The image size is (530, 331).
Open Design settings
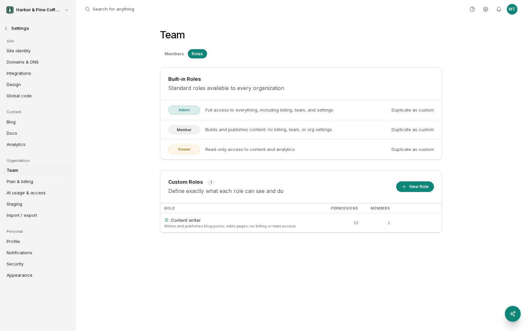tap(37, 85)
